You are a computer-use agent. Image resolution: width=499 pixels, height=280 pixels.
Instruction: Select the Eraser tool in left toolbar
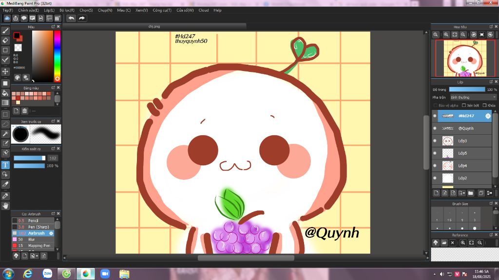point(5,40)
